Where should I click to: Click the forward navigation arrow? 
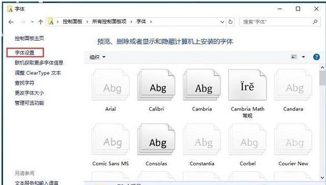23,22
